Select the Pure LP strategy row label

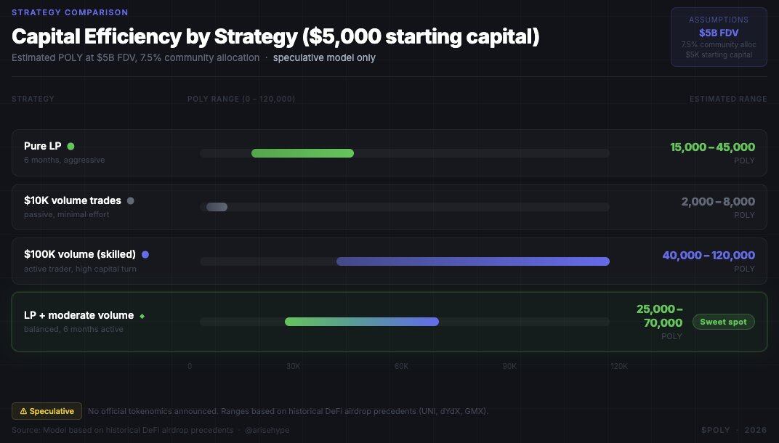[x=43, y=147]
